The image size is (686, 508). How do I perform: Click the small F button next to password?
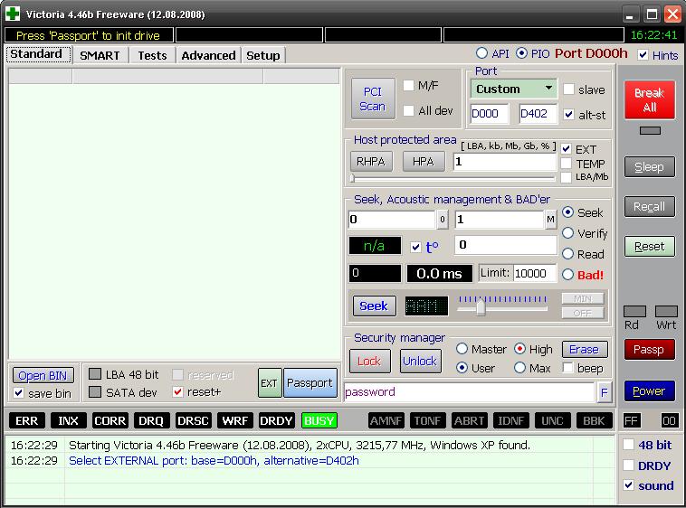tap(605, 392)
